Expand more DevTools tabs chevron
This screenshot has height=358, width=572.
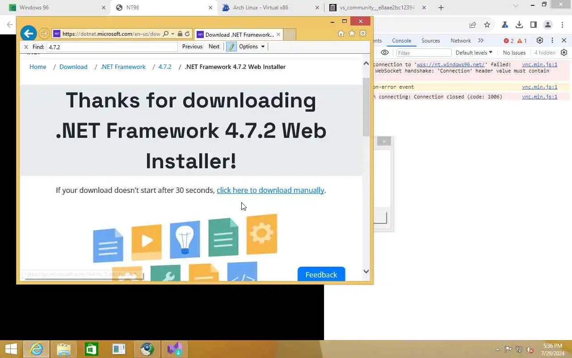pos(481,40)
